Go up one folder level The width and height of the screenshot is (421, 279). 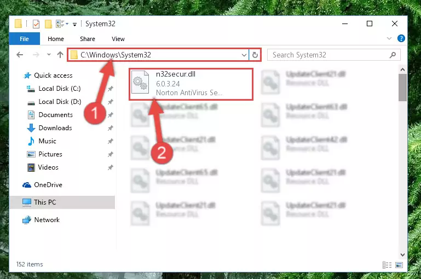pyautogui.click(x=60, y=55)
